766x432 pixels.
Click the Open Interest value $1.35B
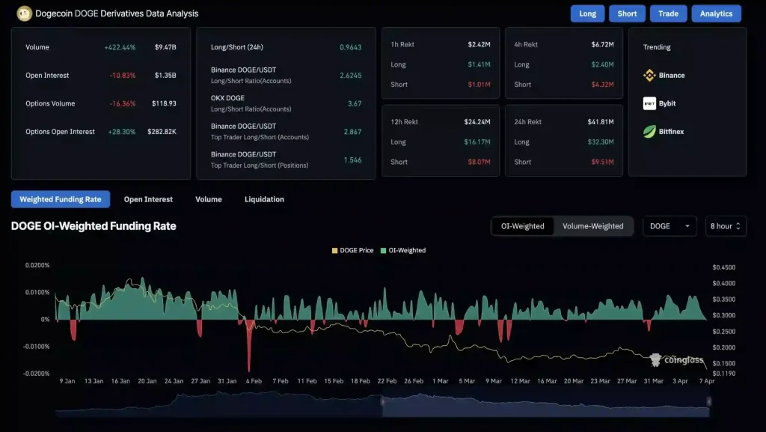coord(165,76)
